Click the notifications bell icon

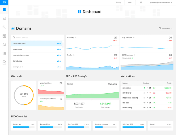click(x=141, y=2)
